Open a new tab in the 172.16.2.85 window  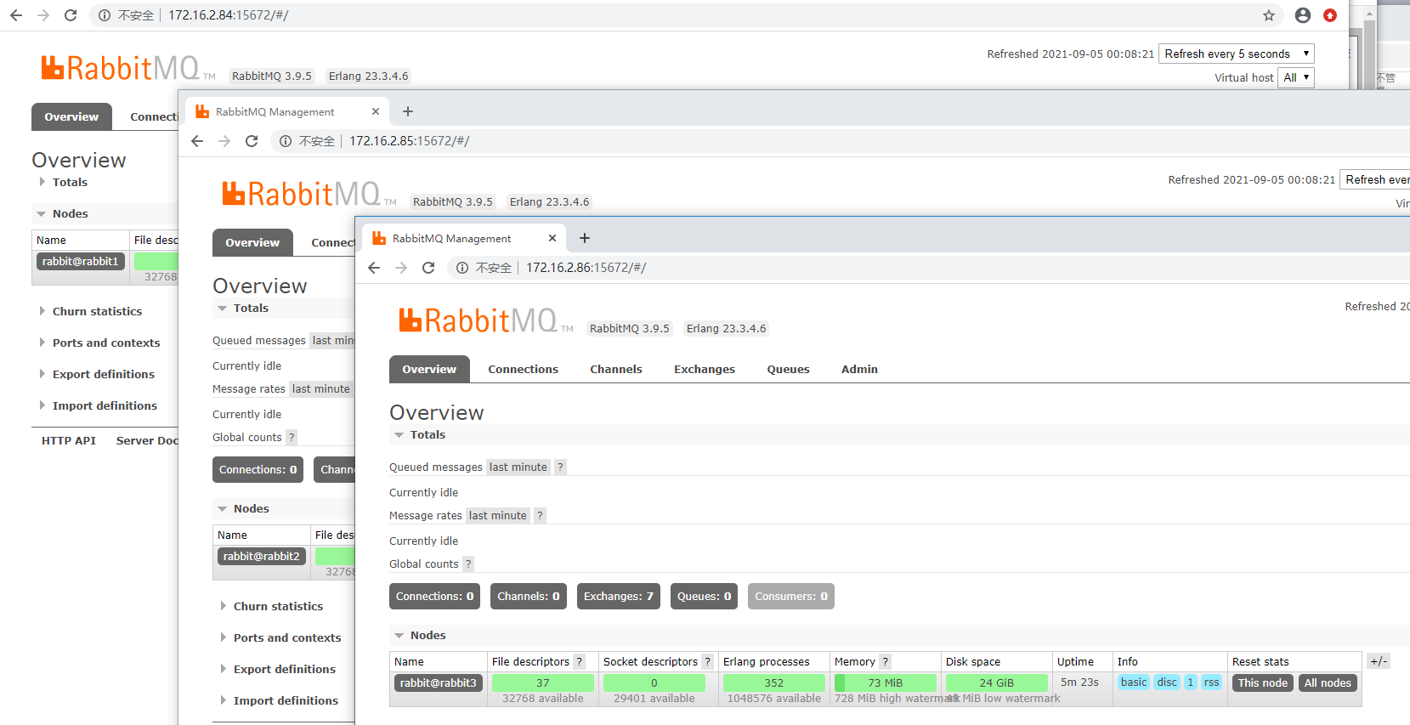[x=408, y=111]
